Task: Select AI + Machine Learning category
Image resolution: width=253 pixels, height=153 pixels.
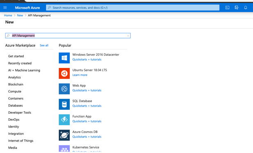Action: [x=24, y=70]
